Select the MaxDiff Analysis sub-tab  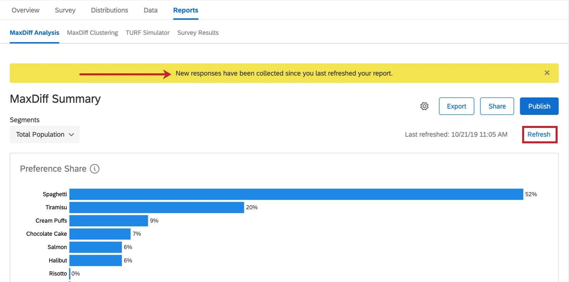[x=34, y=32]
